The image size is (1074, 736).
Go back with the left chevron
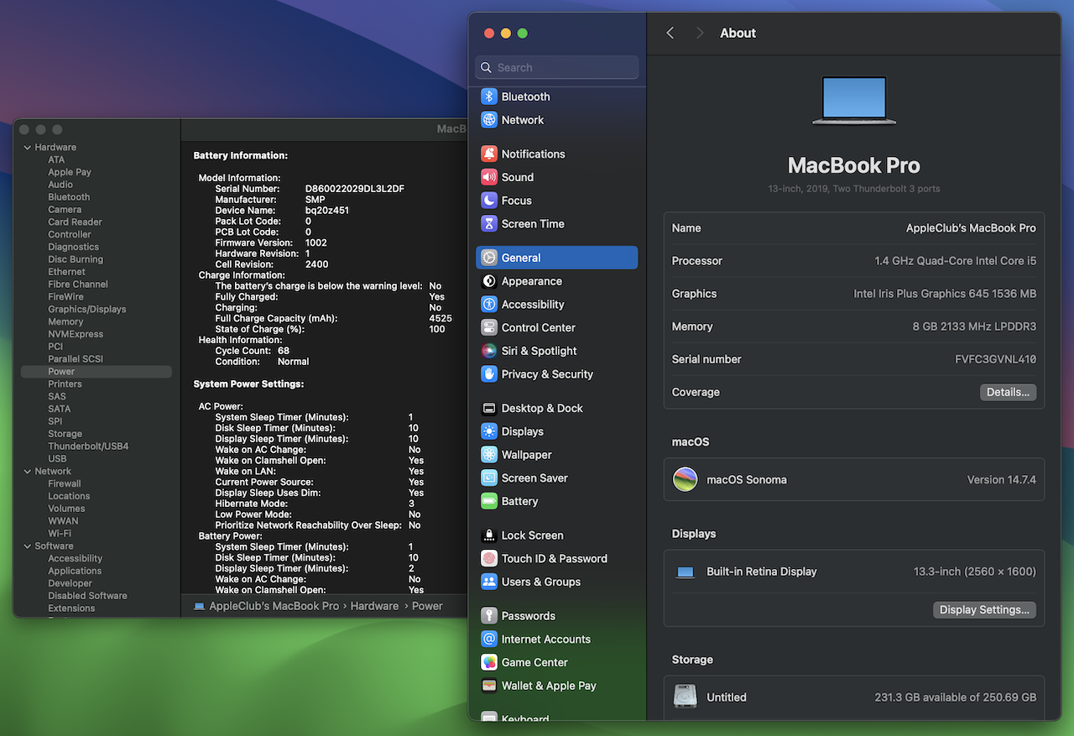tap(670, 33)
